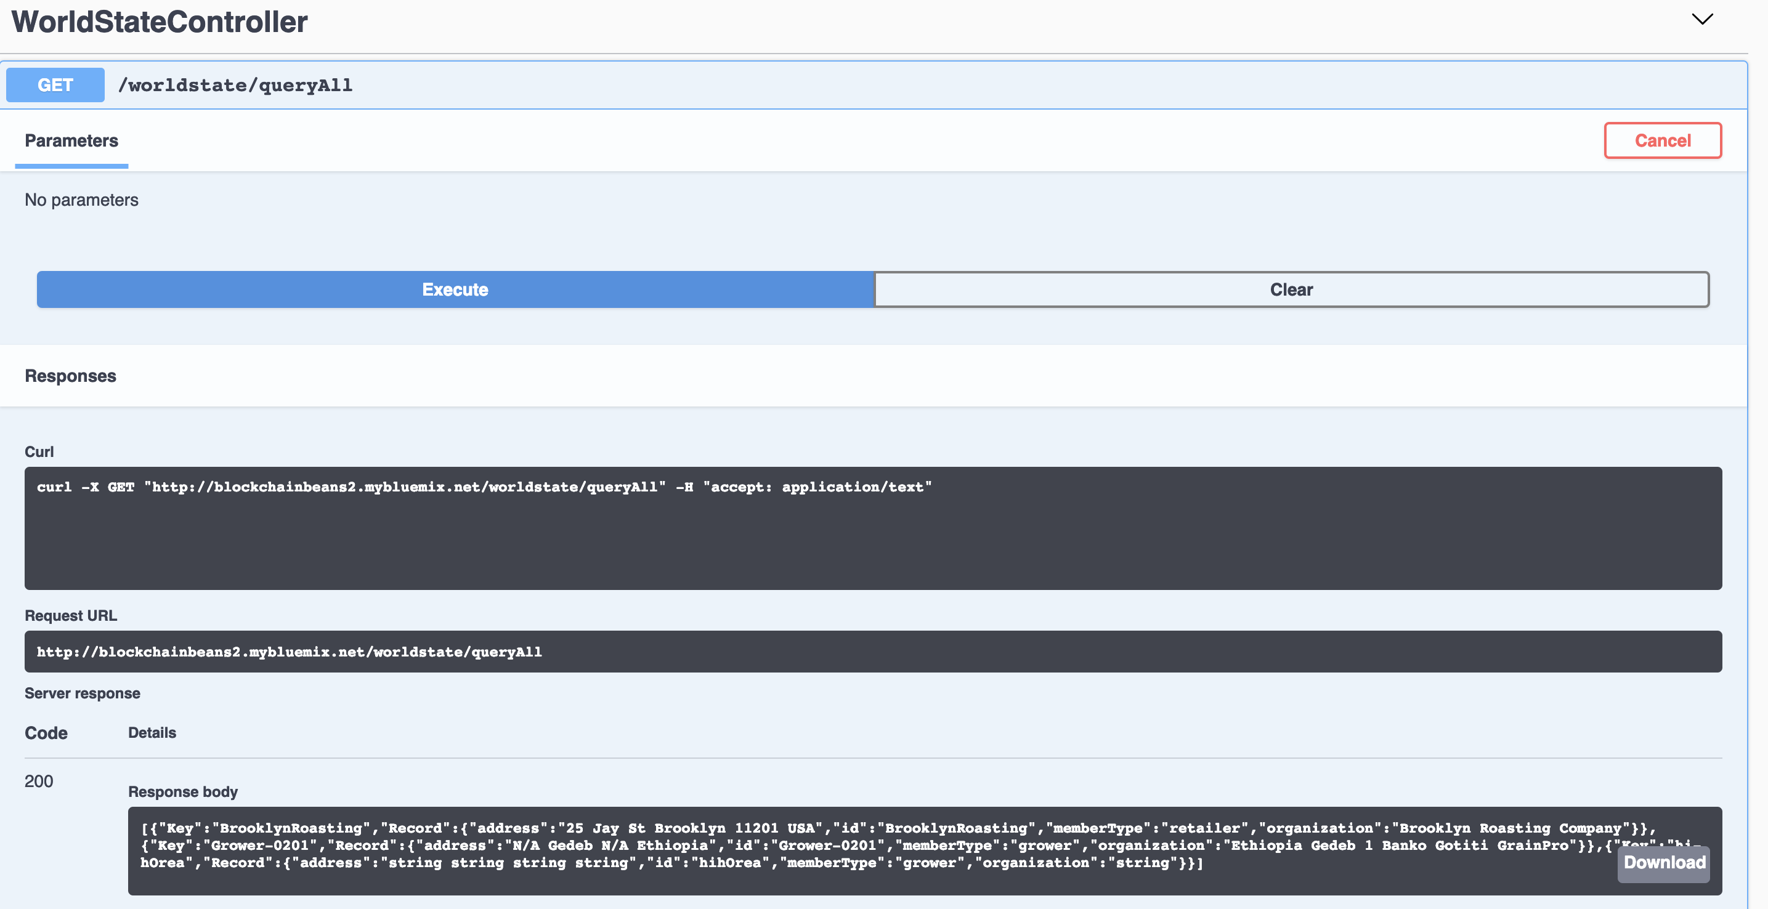Image resolution: width=1768 pixels, height=909 pixels.
Task: Collapse WorldStateController section with chevron arrow
Action: (x=1701, y=19)
